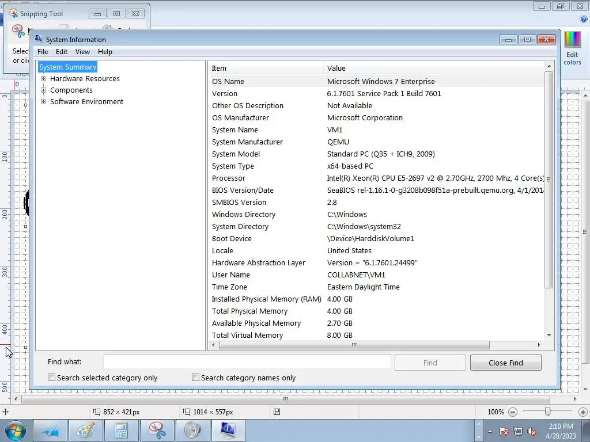Click the Find button
Screen dimensions: 590x442
click(x=430, y=363)
